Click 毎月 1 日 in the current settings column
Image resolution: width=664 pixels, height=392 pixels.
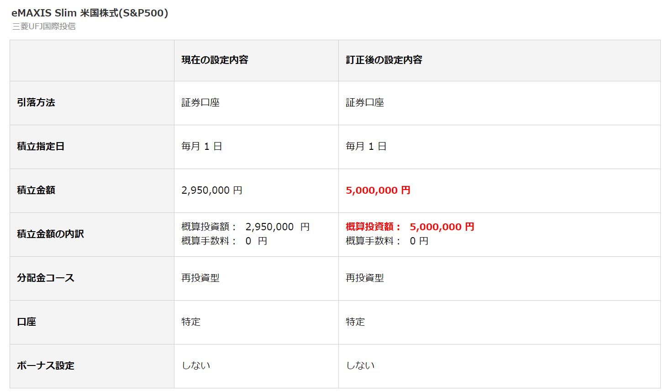201,147
